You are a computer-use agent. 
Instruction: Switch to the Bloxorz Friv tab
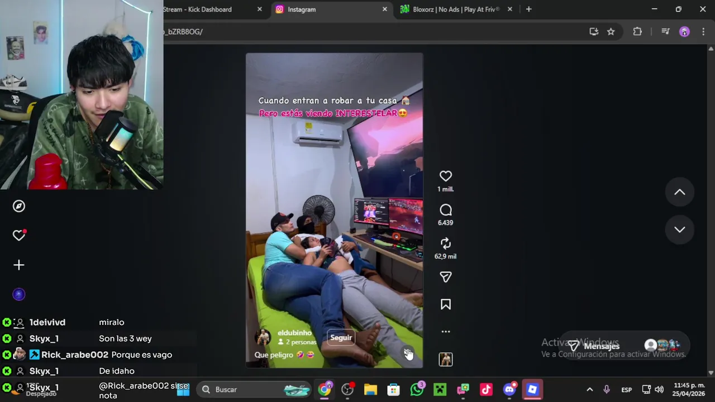point(455,9)
